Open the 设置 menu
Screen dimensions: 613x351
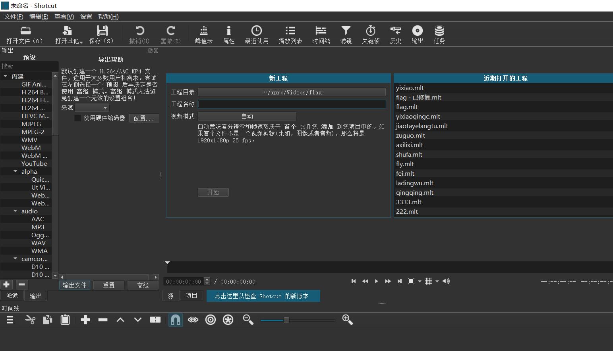coord(86,16)
